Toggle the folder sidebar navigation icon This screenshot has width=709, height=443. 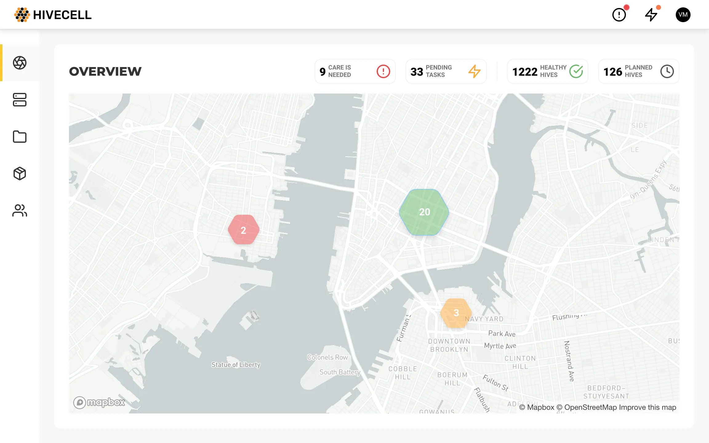click(19, 137)
